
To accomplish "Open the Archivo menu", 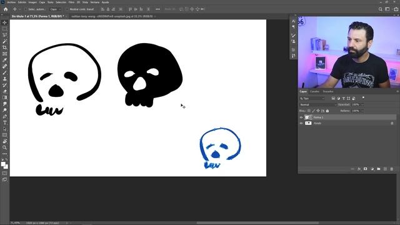I will coord(11,2).
